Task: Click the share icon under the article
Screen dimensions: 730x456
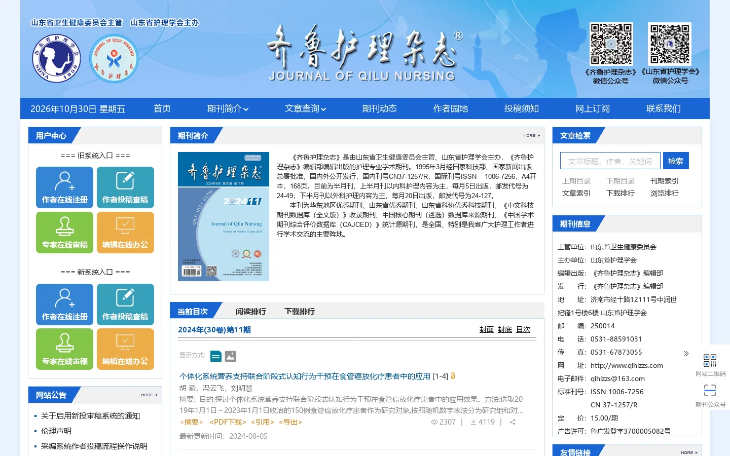Action: tap(513, 422)
